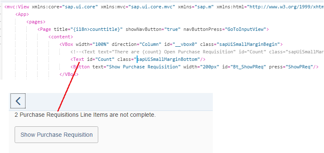Click the back navigation arrow icon
This screenshot has height=153, width=324.
pyautogui.click(x=18, y=101)
